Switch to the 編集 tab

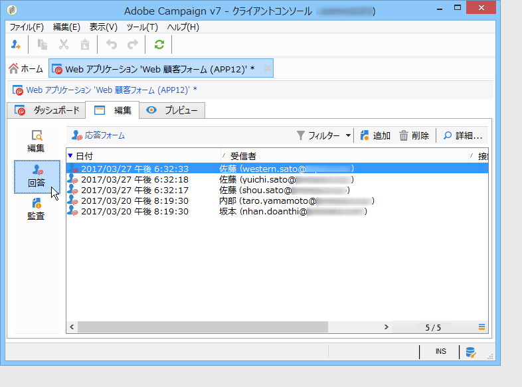(x=112, y=110)
